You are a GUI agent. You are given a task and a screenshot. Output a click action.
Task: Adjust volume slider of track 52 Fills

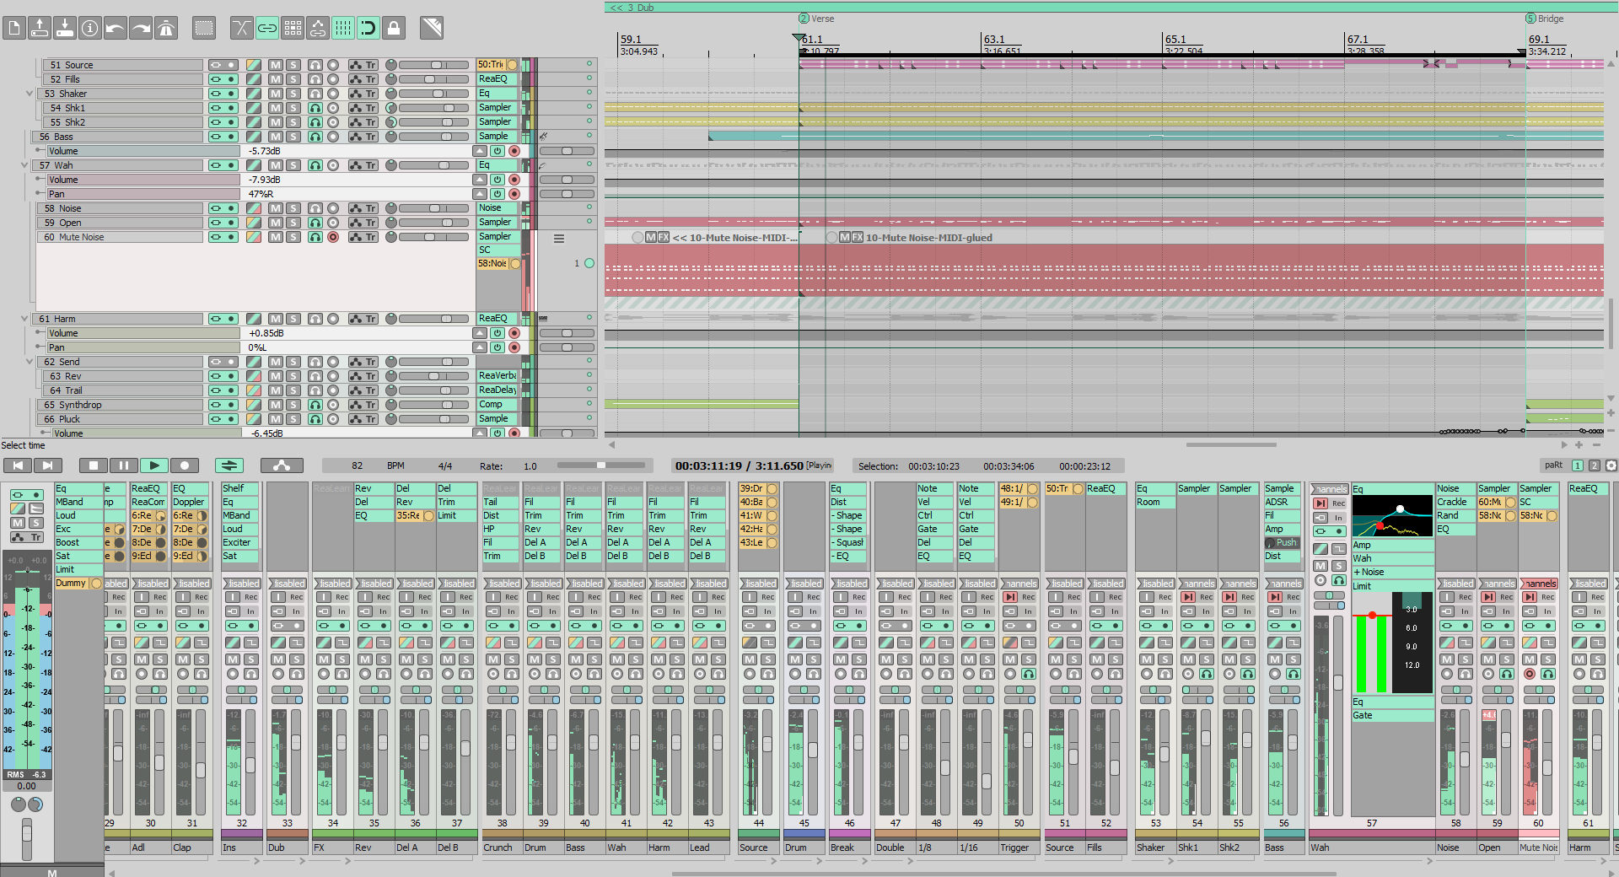tap(433, 79)
